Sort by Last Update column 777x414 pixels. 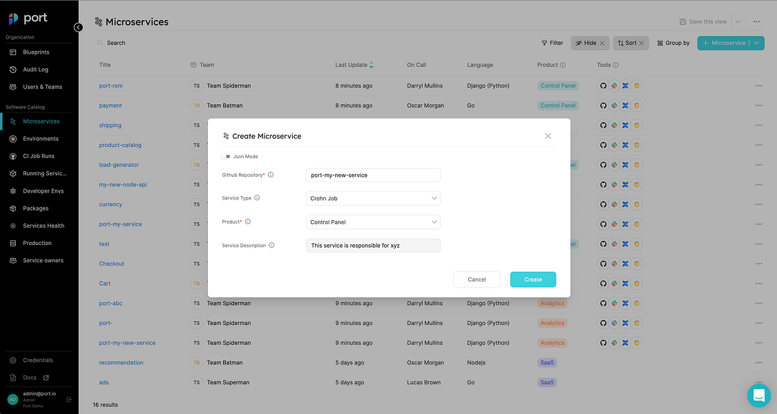354,65
